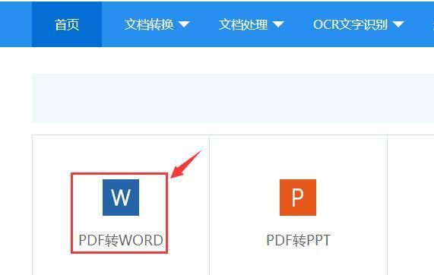Select the PDF转WORD label
The image size is (434, 275).
121,240
